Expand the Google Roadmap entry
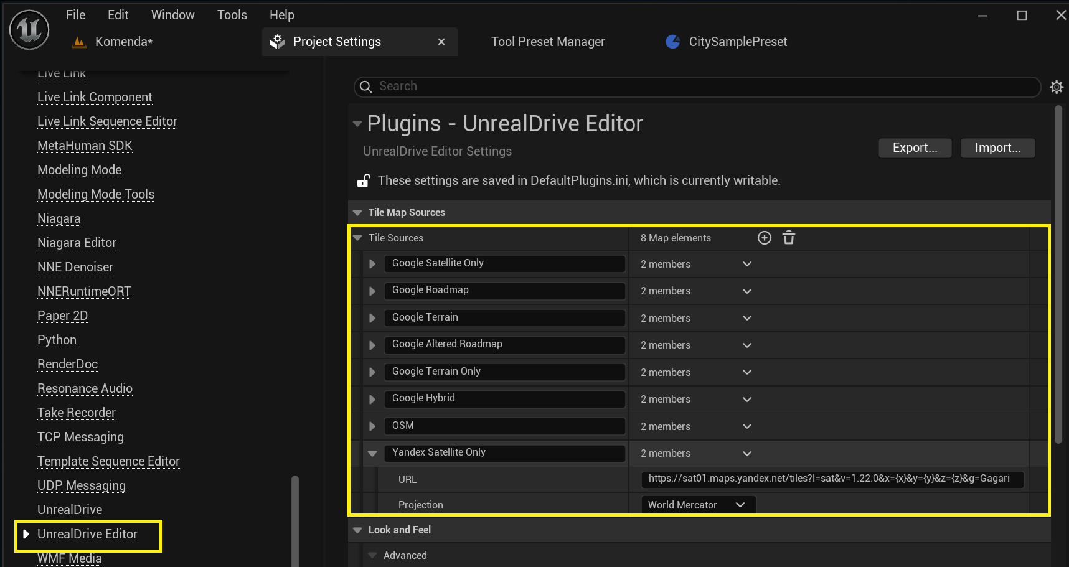1069x567 pixels. (372, 291)
